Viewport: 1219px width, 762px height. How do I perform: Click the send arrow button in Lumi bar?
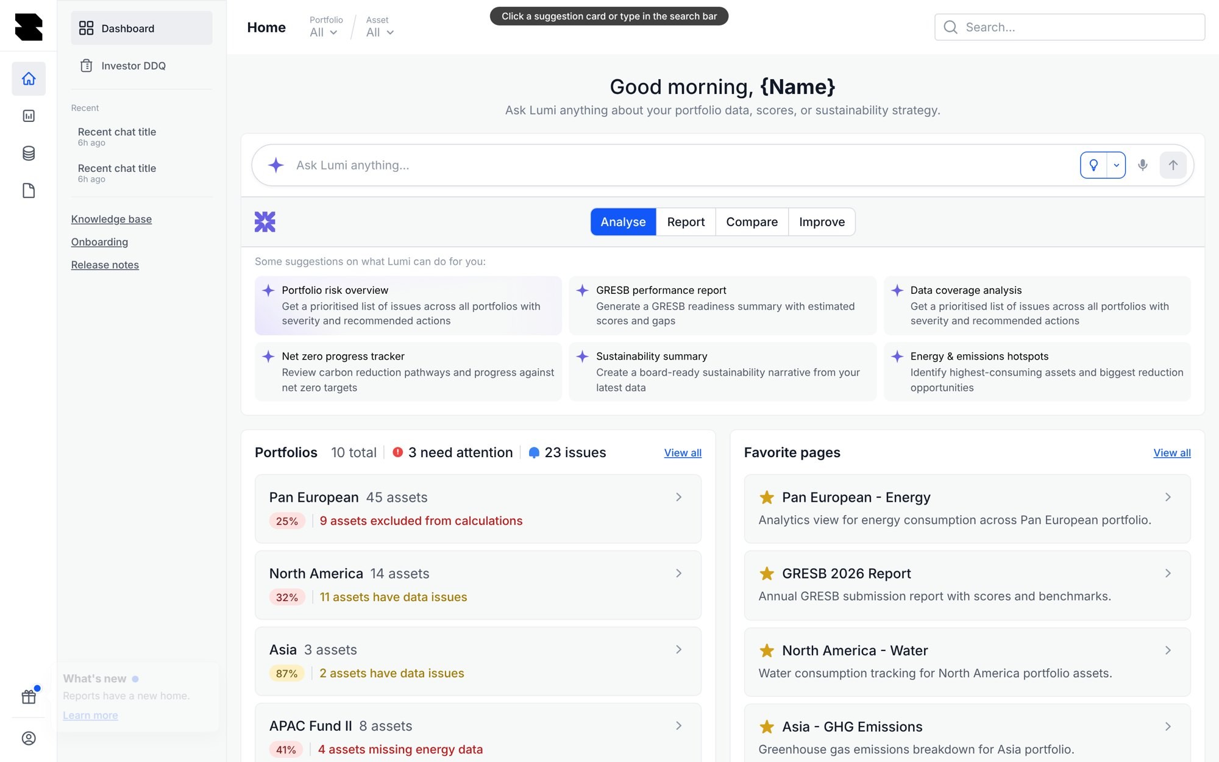point(1173,165)
